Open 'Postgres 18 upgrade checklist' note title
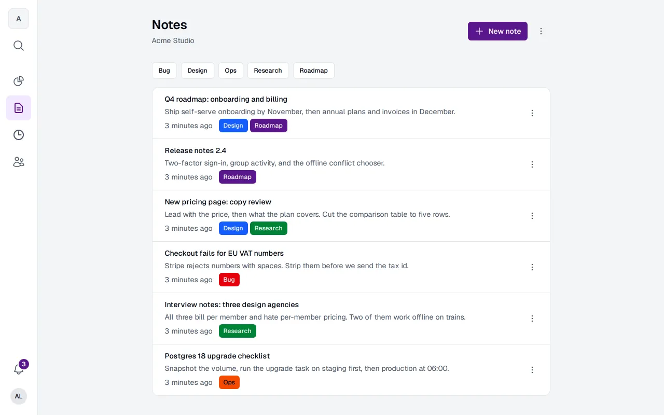Viewport: 664px width, 415px height. (217, 356)
